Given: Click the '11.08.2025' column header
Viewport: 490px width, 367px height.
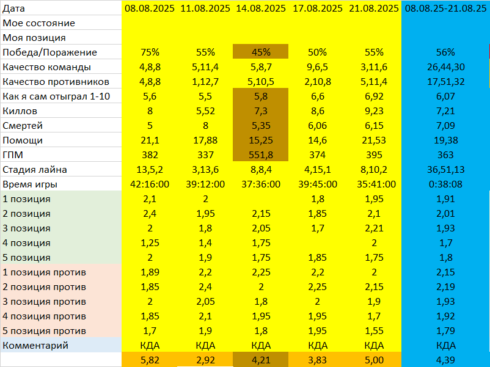Looking at the screenshot, I should (x=205, y=8).
